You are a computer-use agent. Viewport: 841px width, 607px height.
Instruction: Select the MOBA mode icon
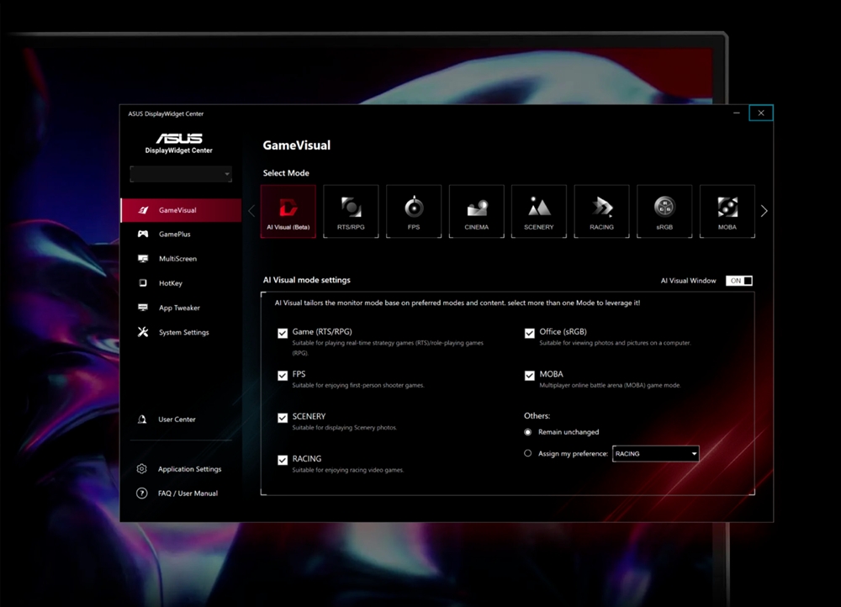[x=727, y=210]
